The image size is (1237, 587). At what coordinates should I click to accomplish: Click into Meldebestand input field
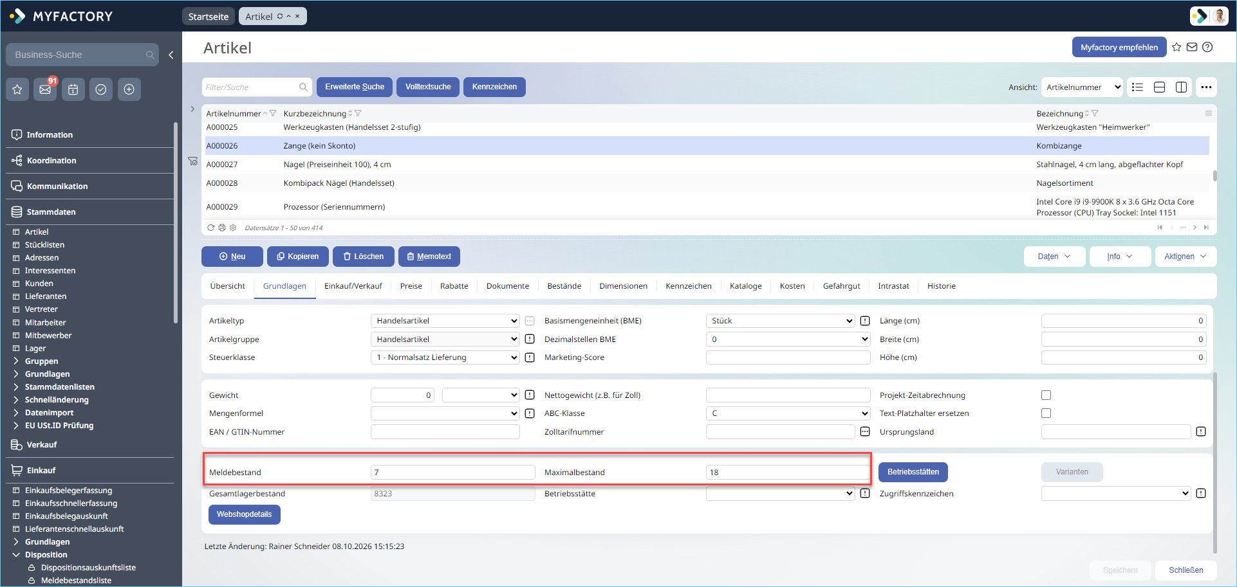pos(452,473)
